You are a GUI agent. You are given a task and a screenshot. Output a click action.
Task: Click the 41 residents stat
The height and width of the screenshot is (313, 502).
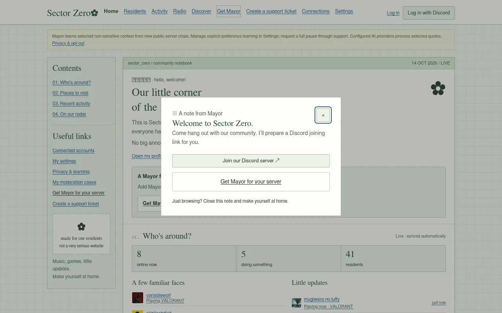[393, 259]
